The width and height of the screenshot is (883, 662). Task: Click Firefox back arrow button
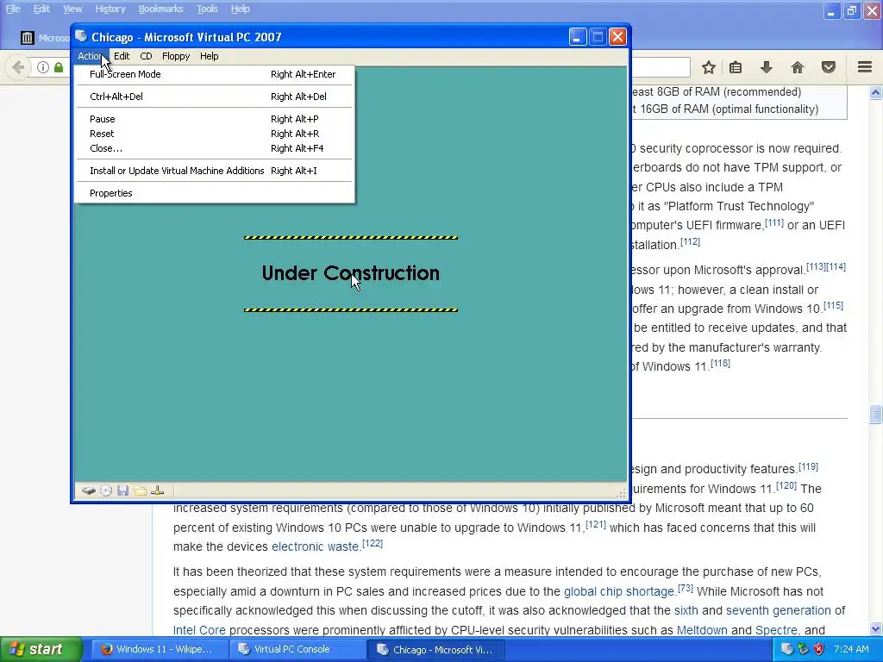click(18, 67)
